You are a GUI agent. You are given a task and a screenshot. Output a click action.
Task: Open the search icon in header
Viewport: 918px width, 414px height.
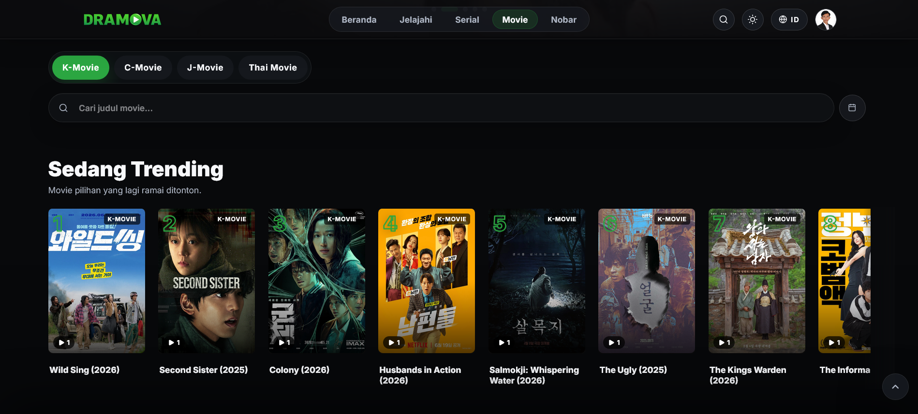click(724, 19)
